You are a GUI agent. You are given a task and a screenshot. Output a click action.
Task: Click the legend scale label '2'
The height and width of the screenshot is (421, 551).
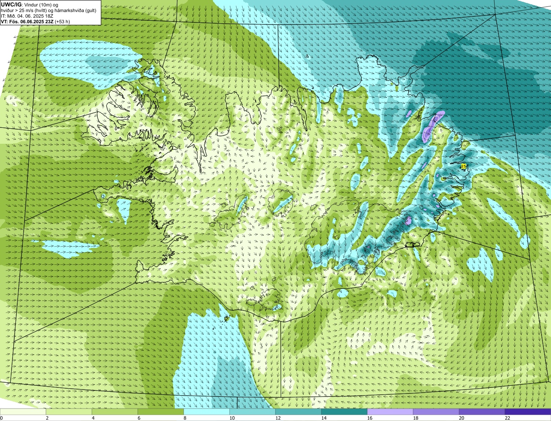pos(47,418)
